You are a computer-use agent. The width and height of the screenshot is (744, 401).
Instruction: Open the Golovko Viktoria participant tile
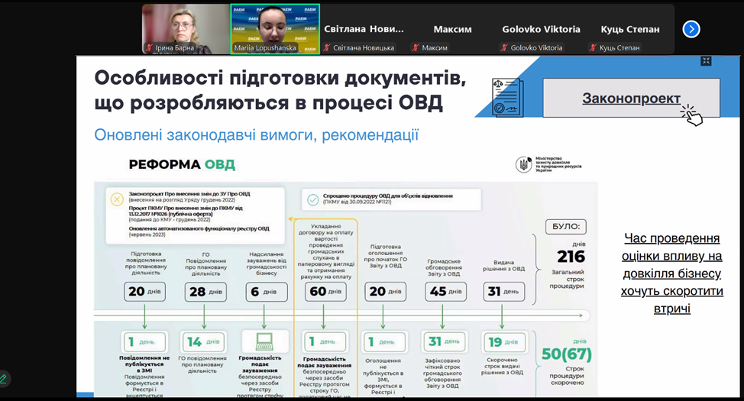point(541,29)
